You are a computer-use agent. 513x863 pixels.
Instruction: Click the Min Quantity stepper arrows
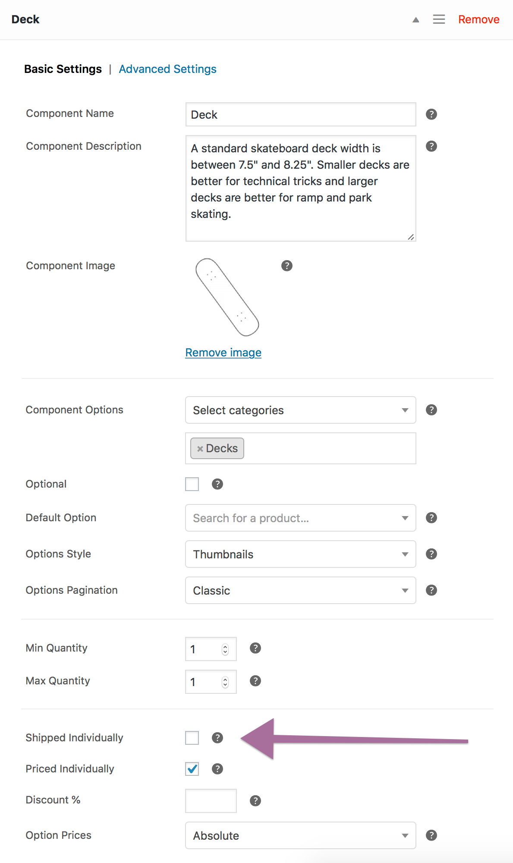(225, 649)
